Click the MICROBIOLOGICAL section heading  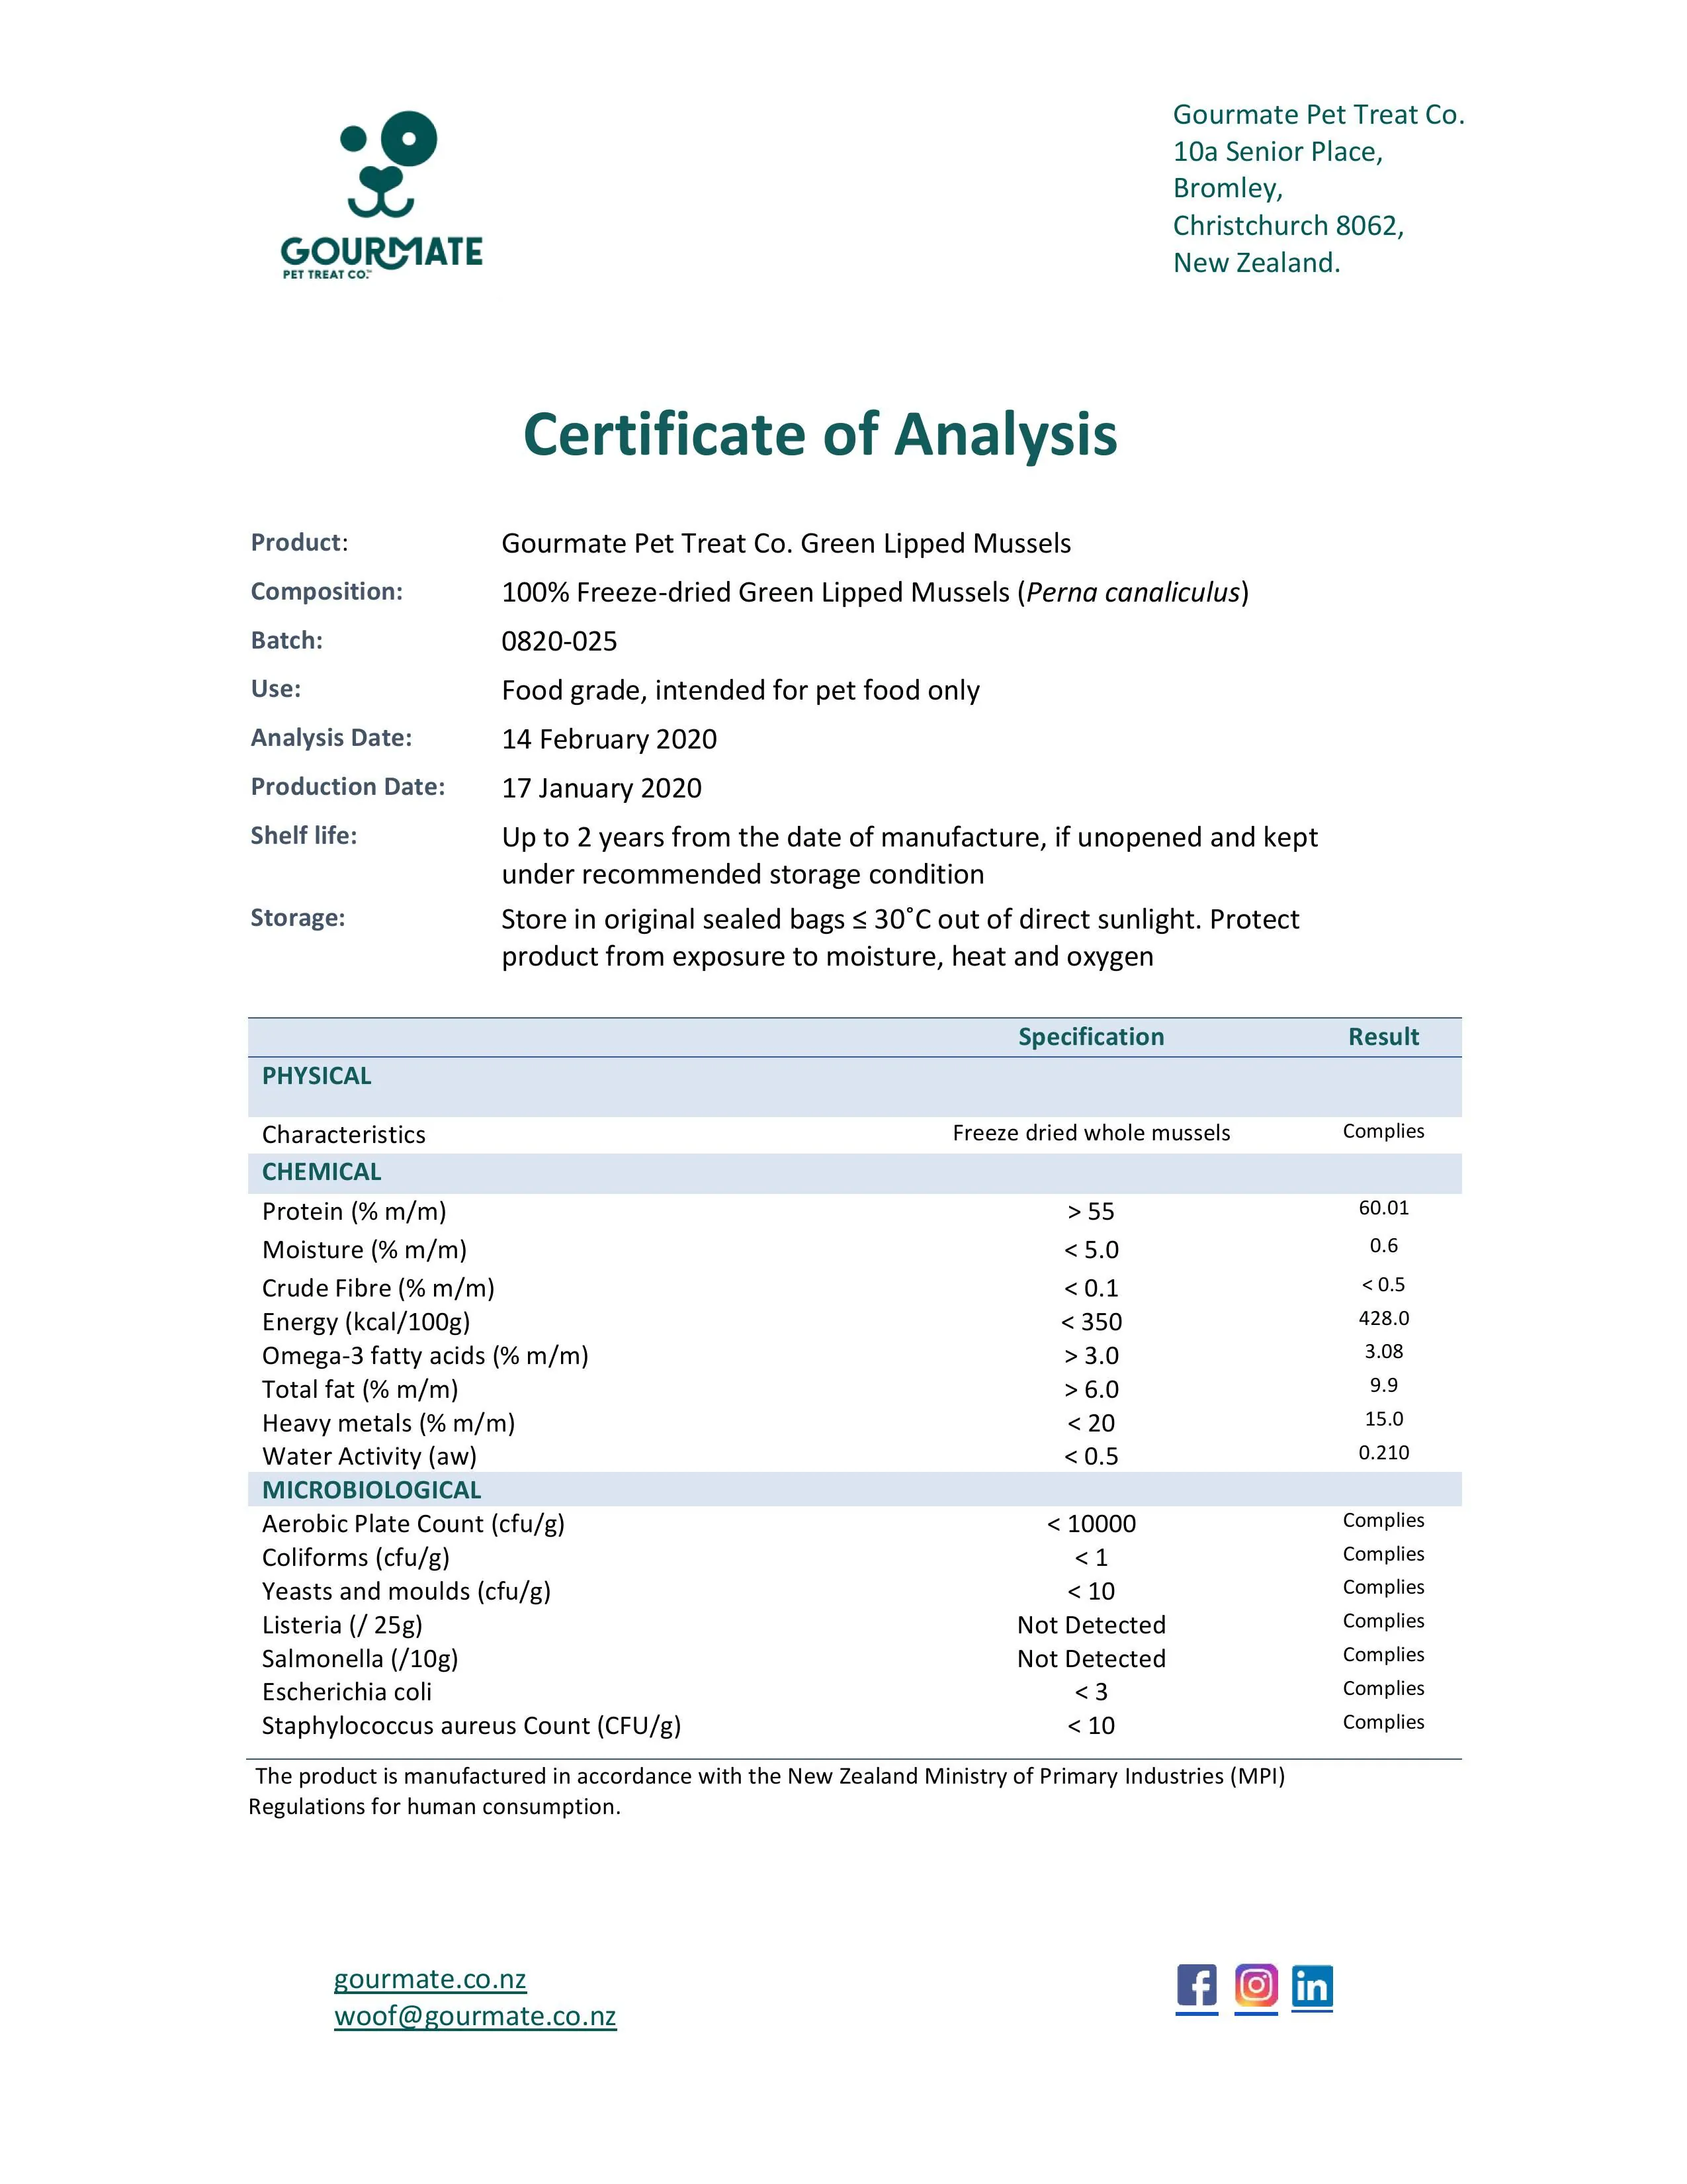click(370, 1490)
